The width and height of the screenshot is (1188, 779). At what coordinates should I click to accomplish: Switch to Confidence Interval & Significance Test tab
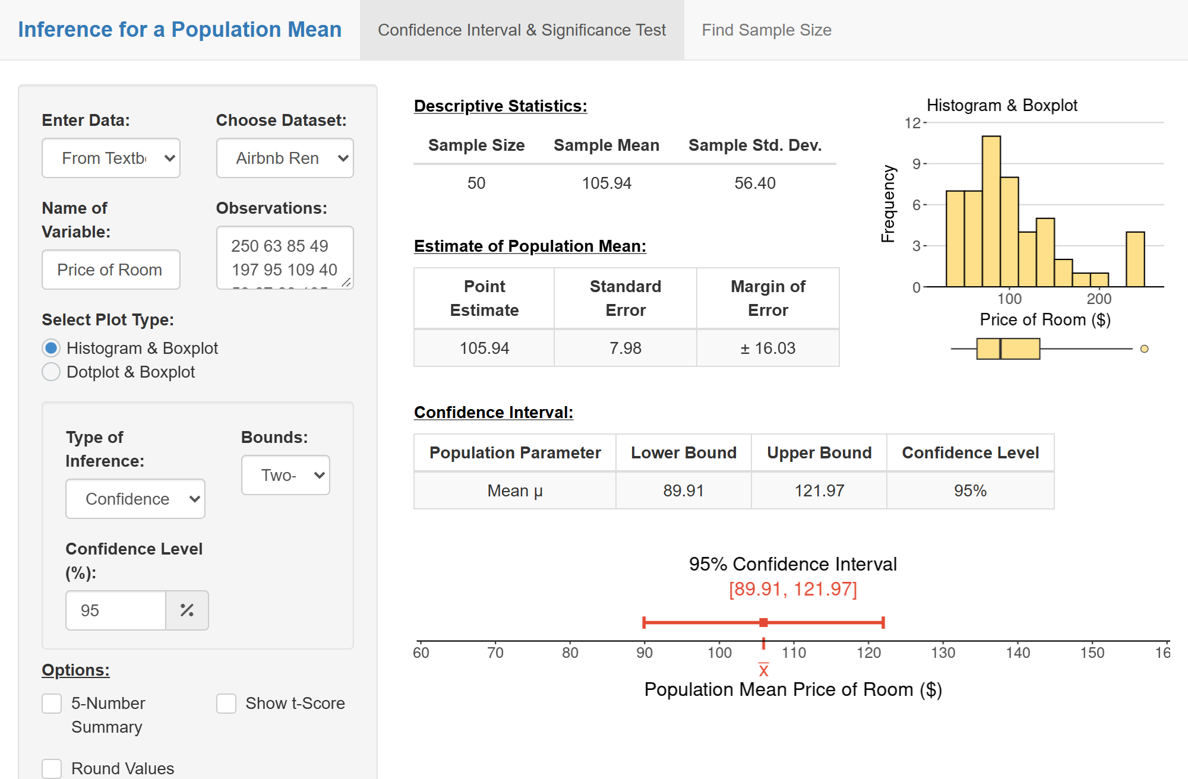coord(522,30)
